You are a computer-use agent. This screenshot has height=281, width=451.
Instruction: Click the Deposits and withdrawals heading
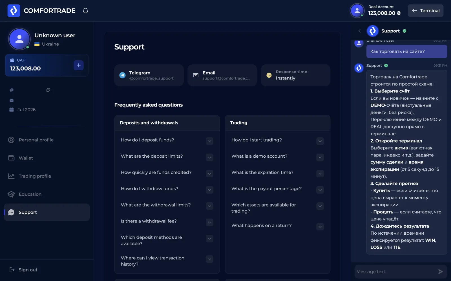click(x=149, y=123)
